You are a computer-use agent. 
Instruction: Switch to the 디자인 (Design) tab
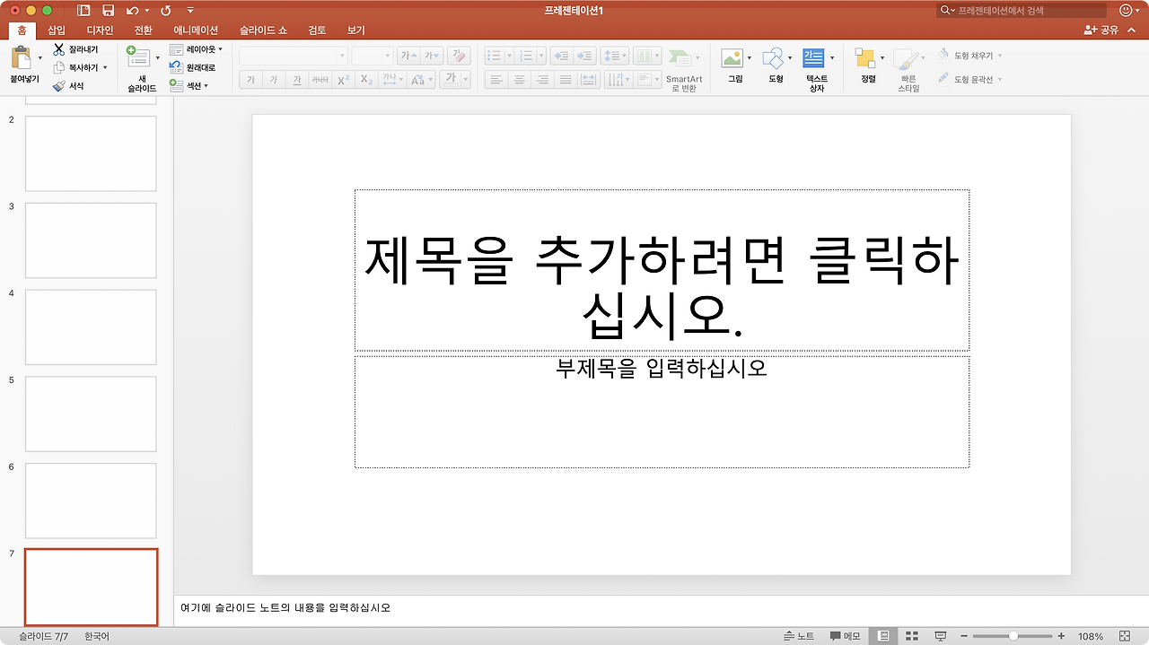[100, 30]
